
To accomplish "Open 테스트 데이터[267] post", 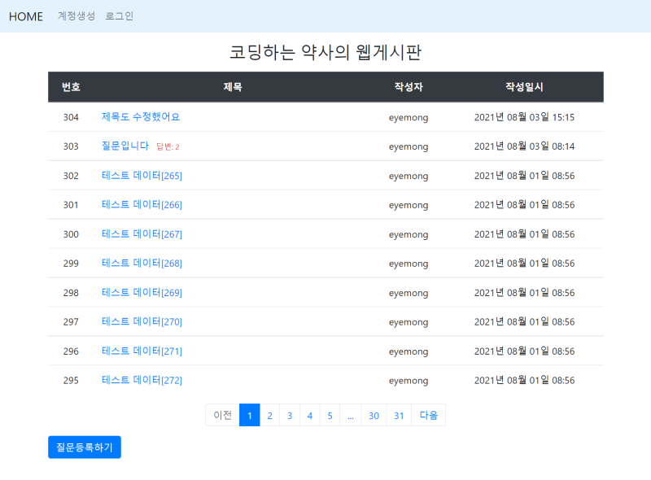I will [142, 233].
